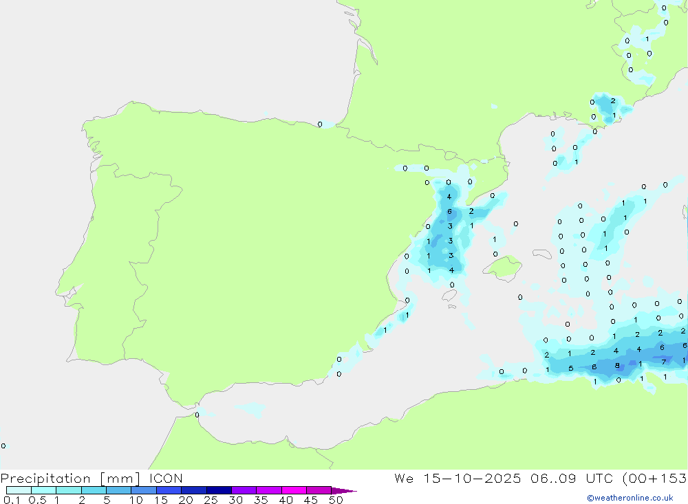Click the precipitation value "8" on the map
This screenshot has width=688, height=504.
[617, 365]
